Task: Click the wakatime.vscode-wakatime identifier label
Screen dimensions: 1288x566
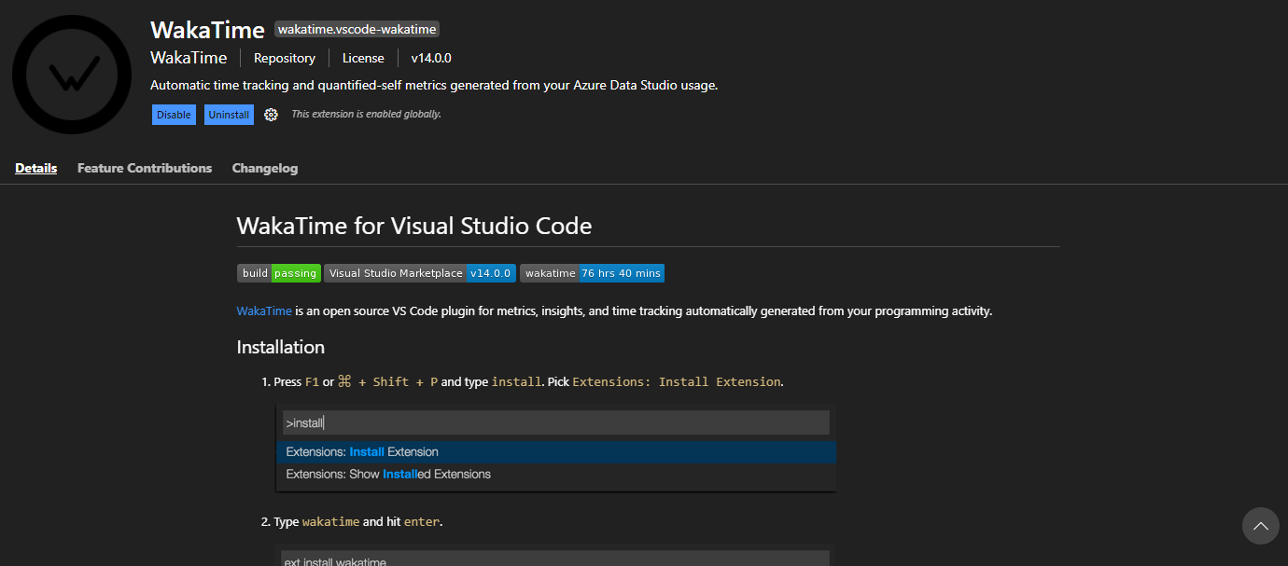Action: pyautogui.click(x=357, y=29)
